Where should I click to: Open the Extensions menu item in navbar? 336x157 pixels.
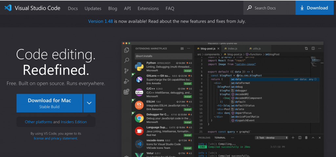click(148, 8)
